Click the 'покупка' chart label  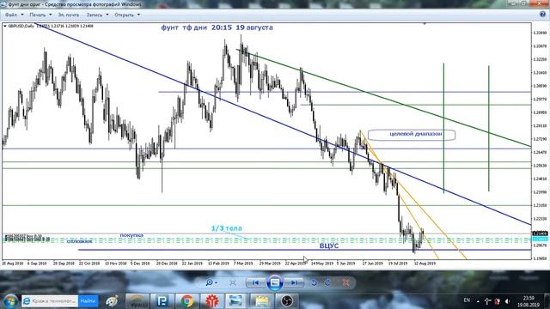[x=131, y=235]
